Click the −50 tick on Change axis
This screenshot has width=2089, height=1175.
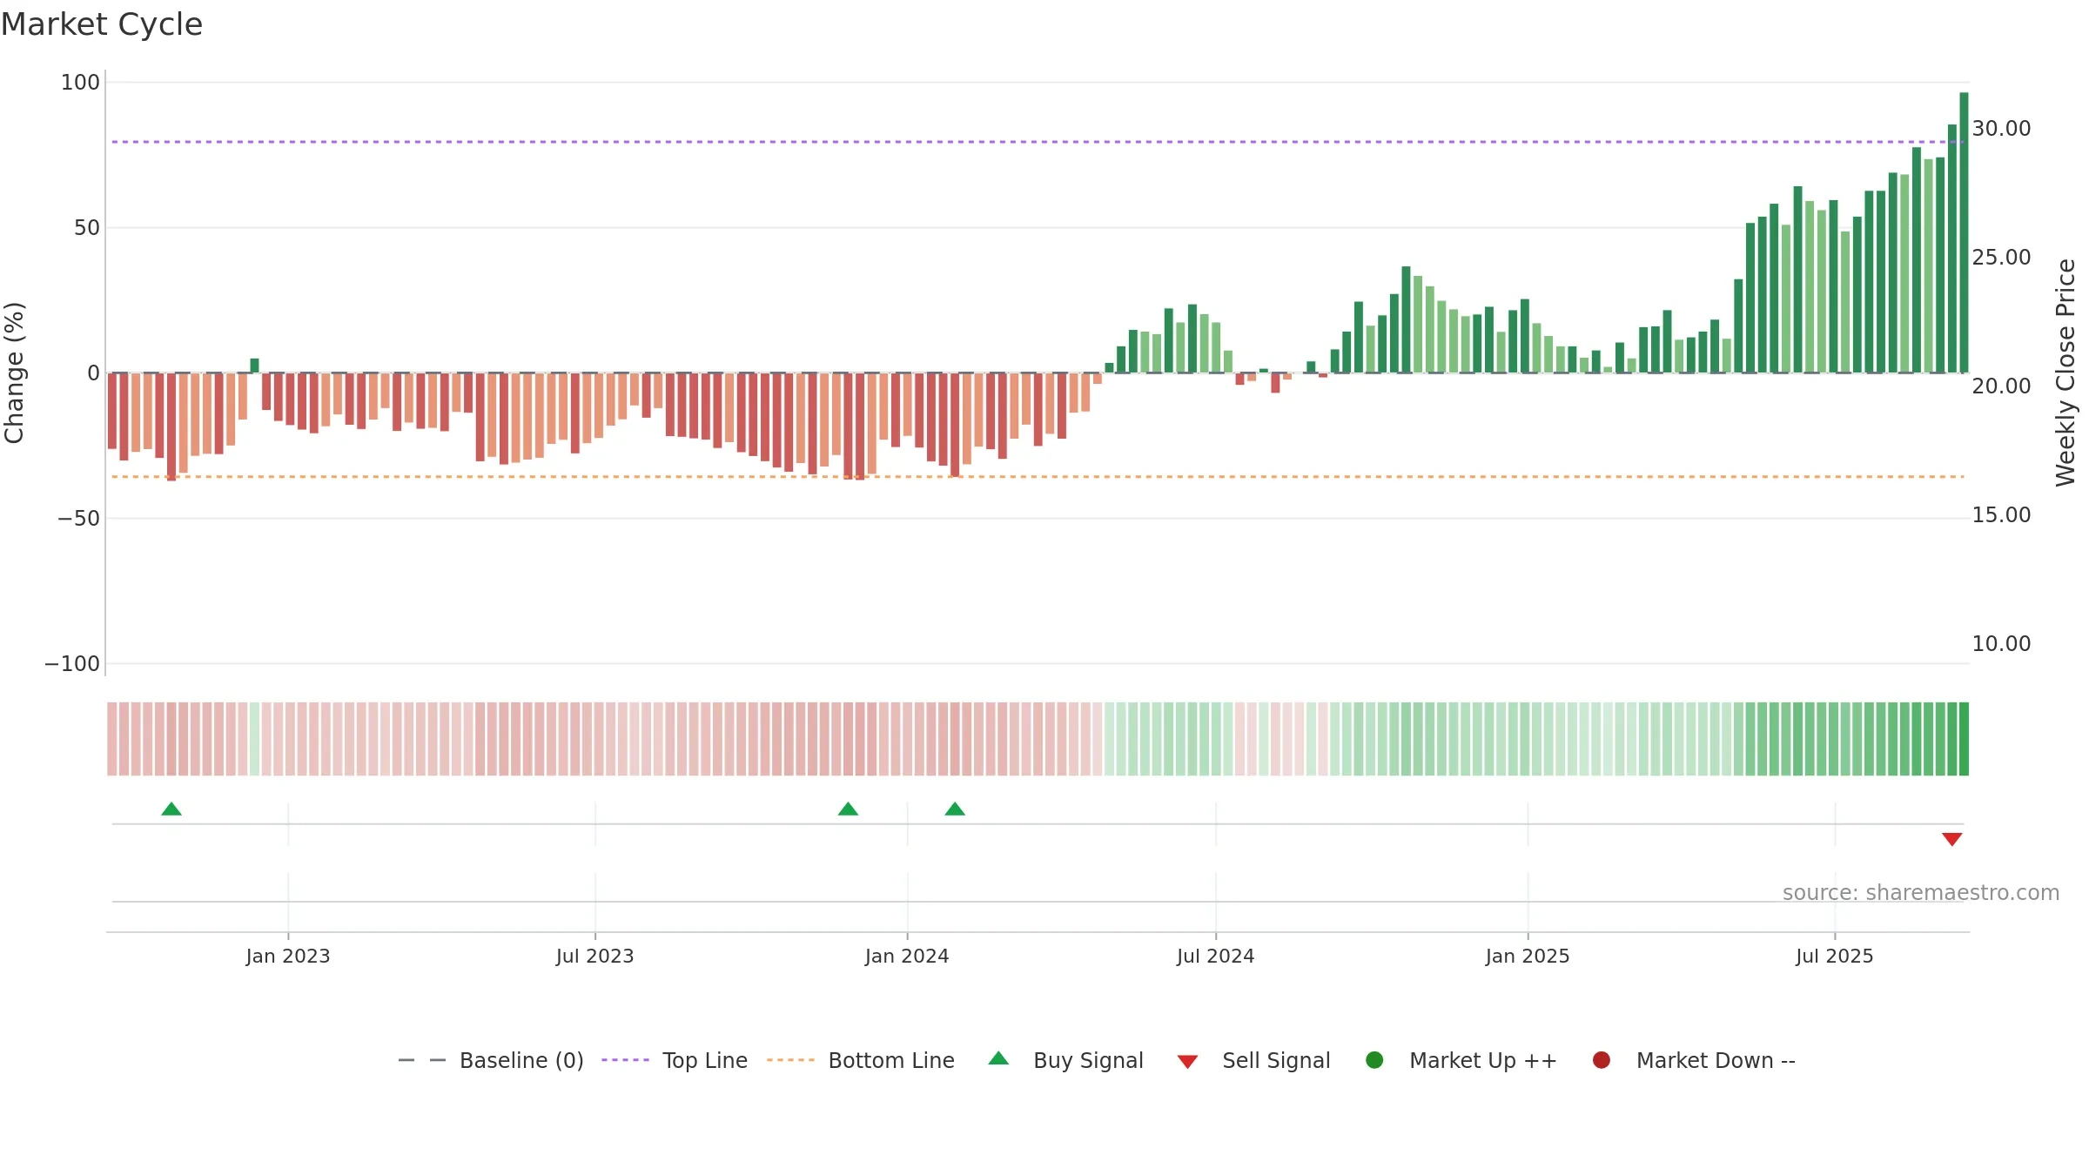[x=78, y=519]
